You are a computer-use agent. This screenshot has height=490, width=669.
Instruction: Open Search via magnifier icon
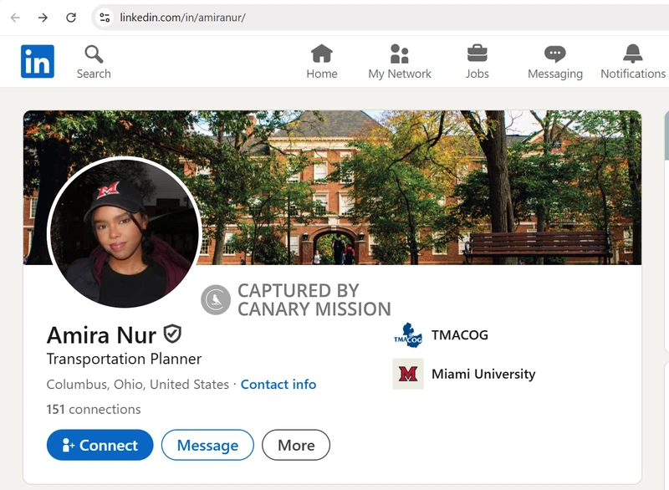pos(94,54)
